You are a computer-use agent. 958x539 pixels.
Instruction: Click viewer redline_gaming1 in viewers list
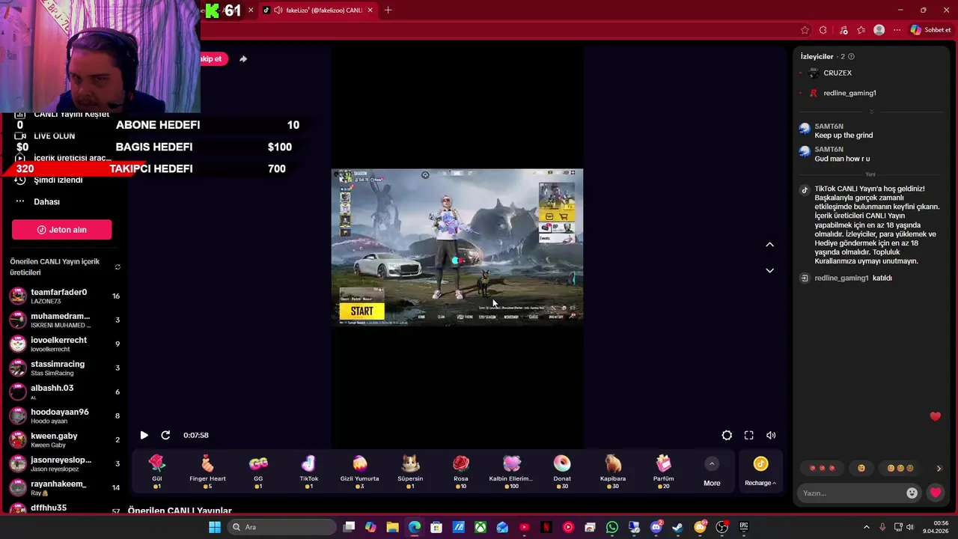[849, 94]
